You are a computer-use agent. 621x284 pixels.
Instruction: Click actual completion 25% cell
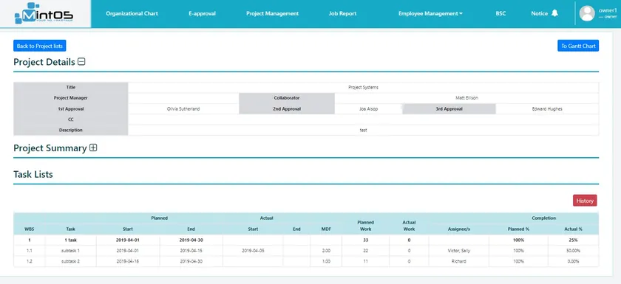573,240
